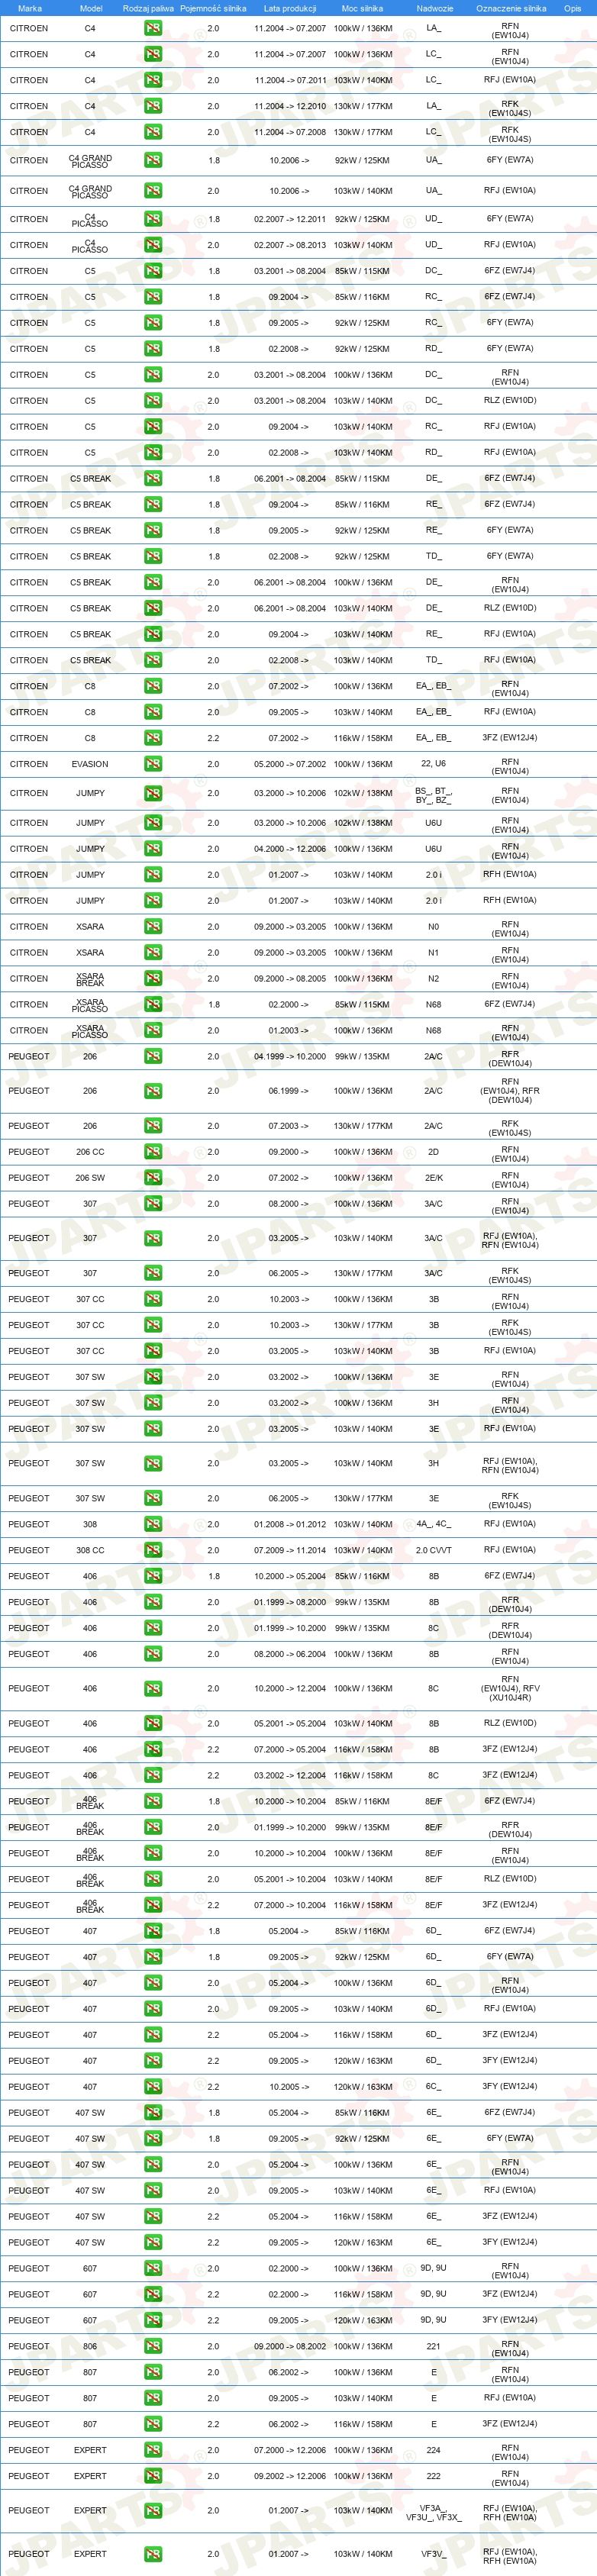Viewport: 597px width, 2576px height.
Task: Click fuel icon in Peugeot 806 row
Action: [153, 2346]
